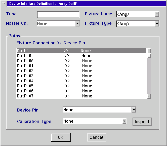The height and width of the screenshot is (146, 167).
Task: Select the DutP106 row
Action: click(81, 91)
